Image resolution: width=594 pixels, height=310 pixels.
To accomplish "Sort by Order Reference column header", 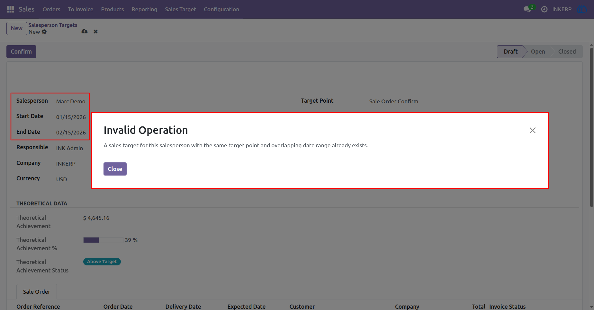I will point(38,307).
